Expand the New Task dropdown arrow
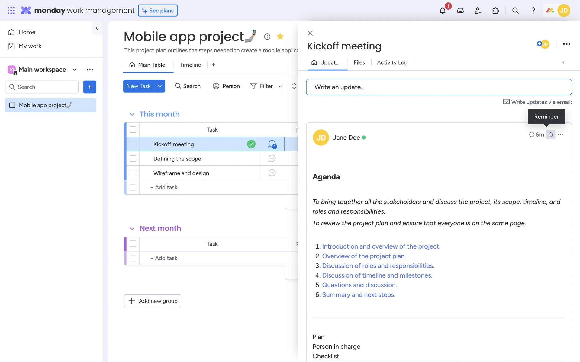580x362 pixels. click(159, 86)
